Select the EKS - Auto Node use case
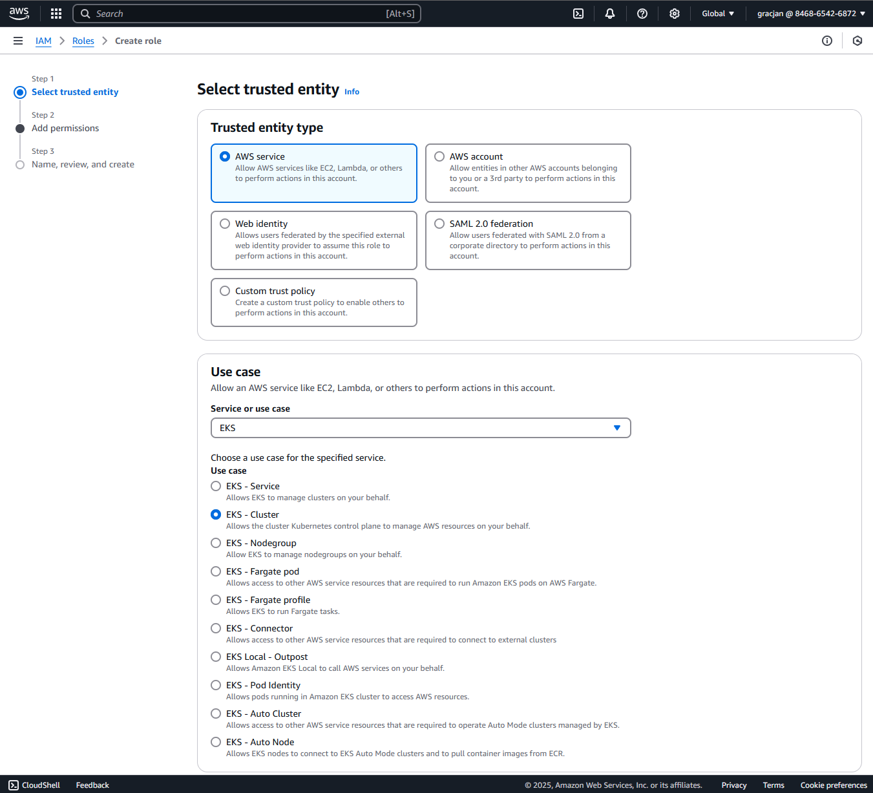This screenshot has height=793, width=873. [x=216, y=742]
